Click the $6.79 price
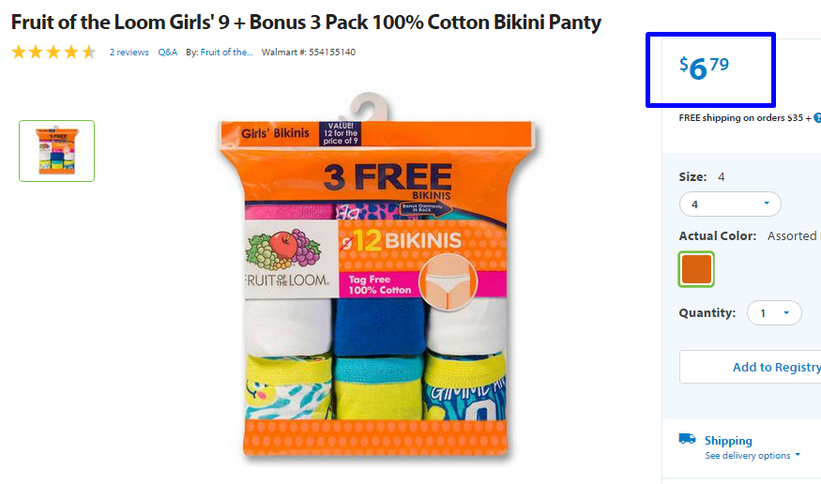 coord(704,68)
